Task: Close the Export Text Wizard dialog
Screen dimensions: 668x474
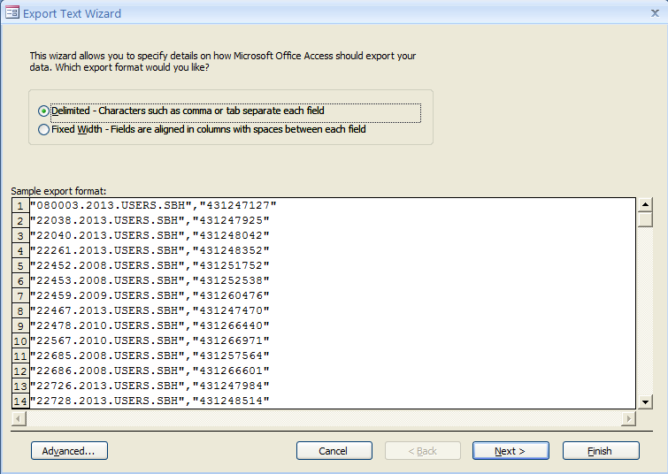Action: (655, 13)
